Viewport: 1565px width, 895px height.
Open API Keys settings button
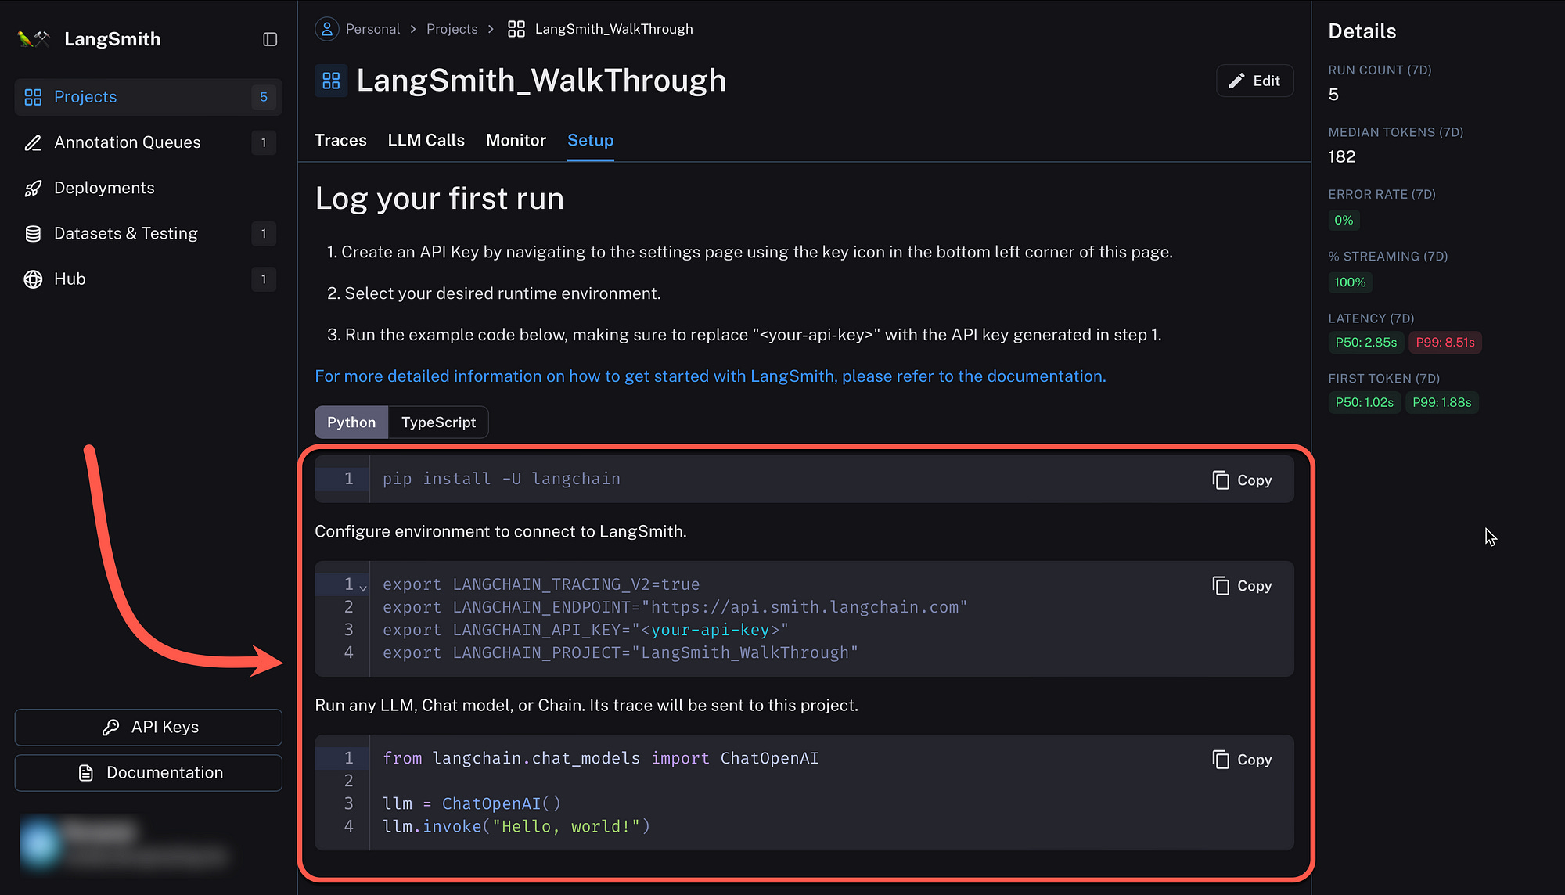click(148, 727)
